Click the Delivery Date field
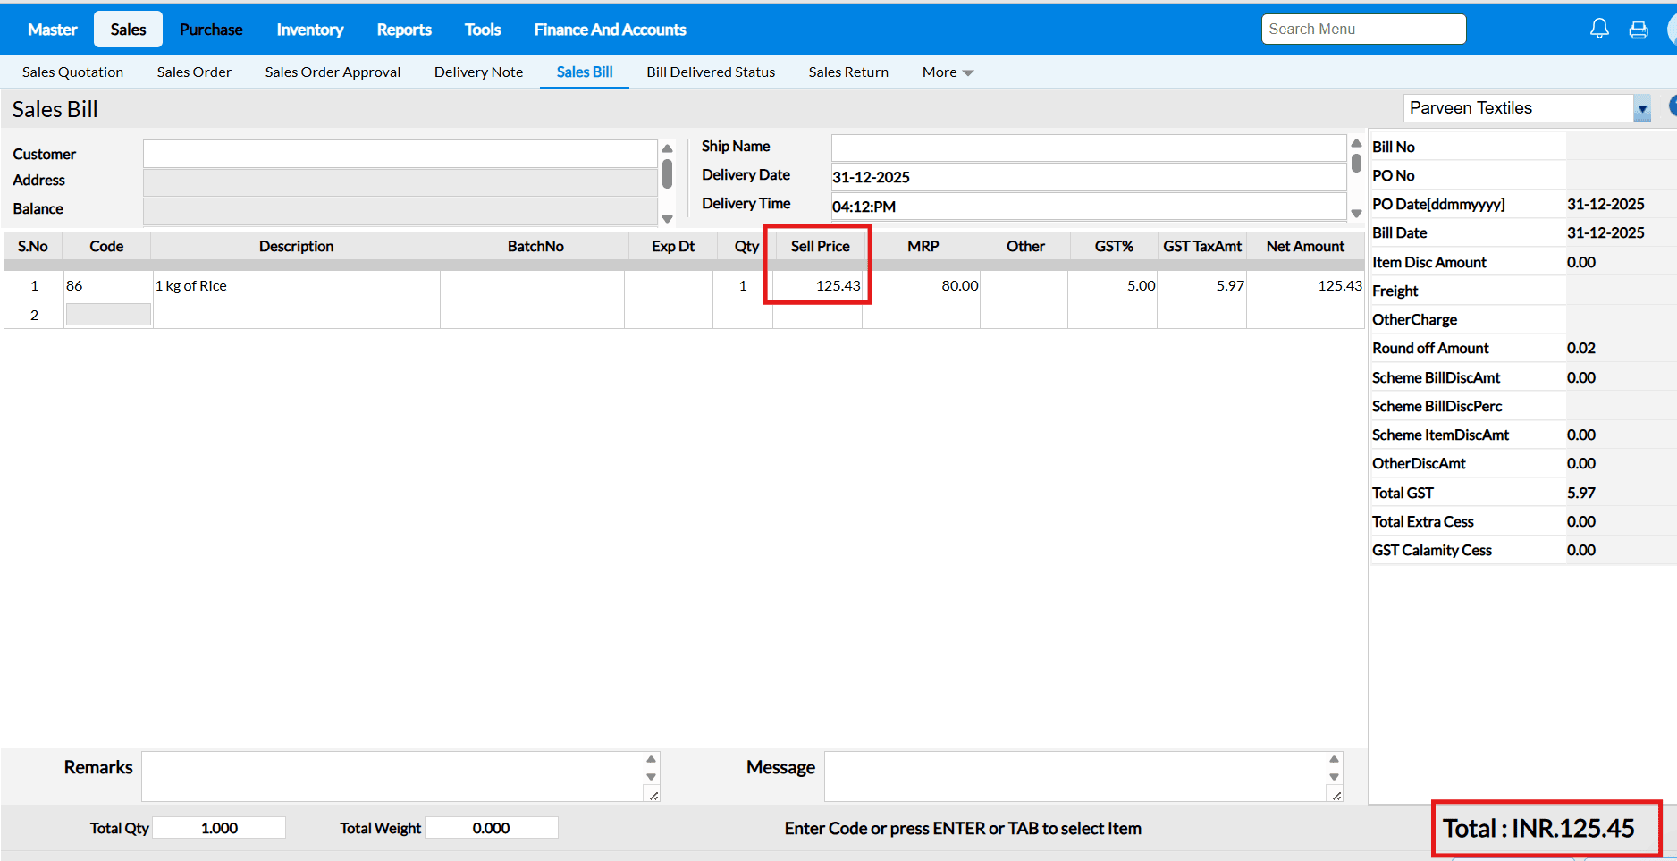The height and width of the screenshot is (861, 1677). pyautogui.click(x=1088, y=177)
